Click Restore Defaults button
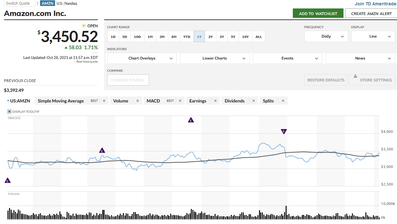397x224 pixels. [x=326, y=80]
